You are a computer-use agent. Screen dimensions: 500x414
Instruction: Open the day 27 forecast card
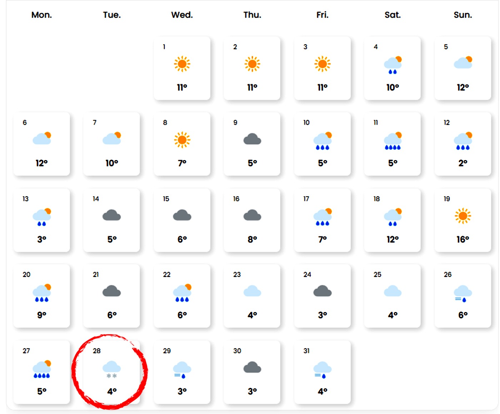tap(41, 372)
